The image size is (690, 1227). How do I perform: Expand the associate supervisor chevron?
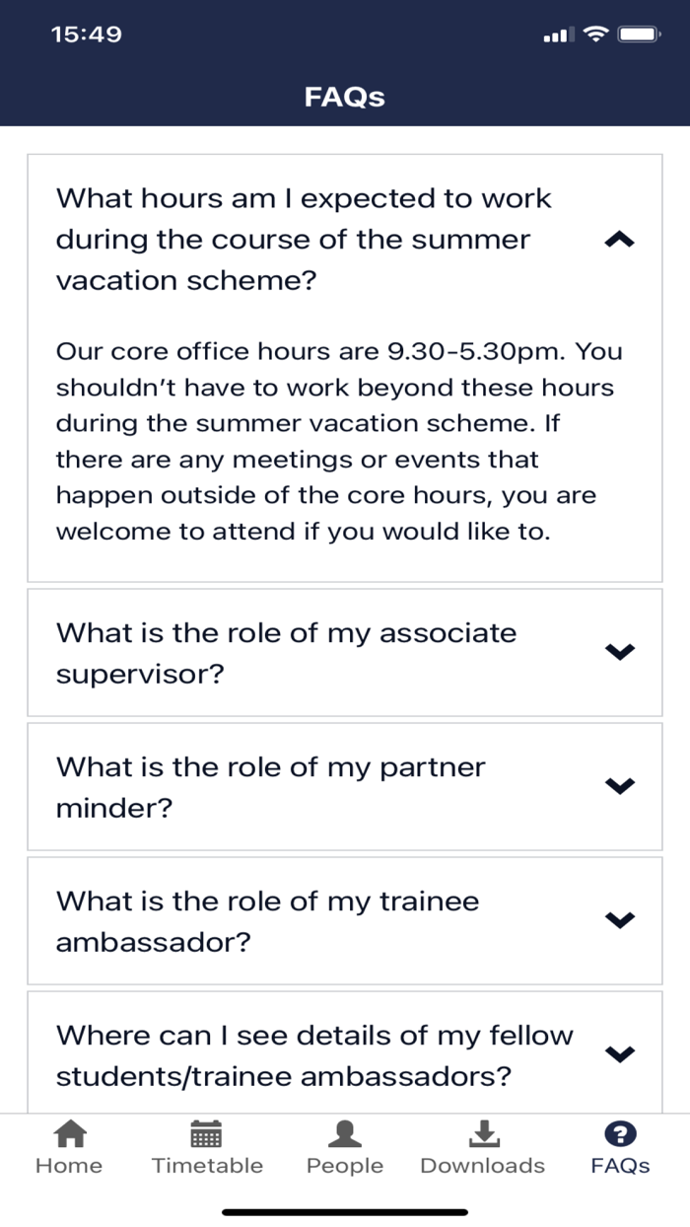619,651
